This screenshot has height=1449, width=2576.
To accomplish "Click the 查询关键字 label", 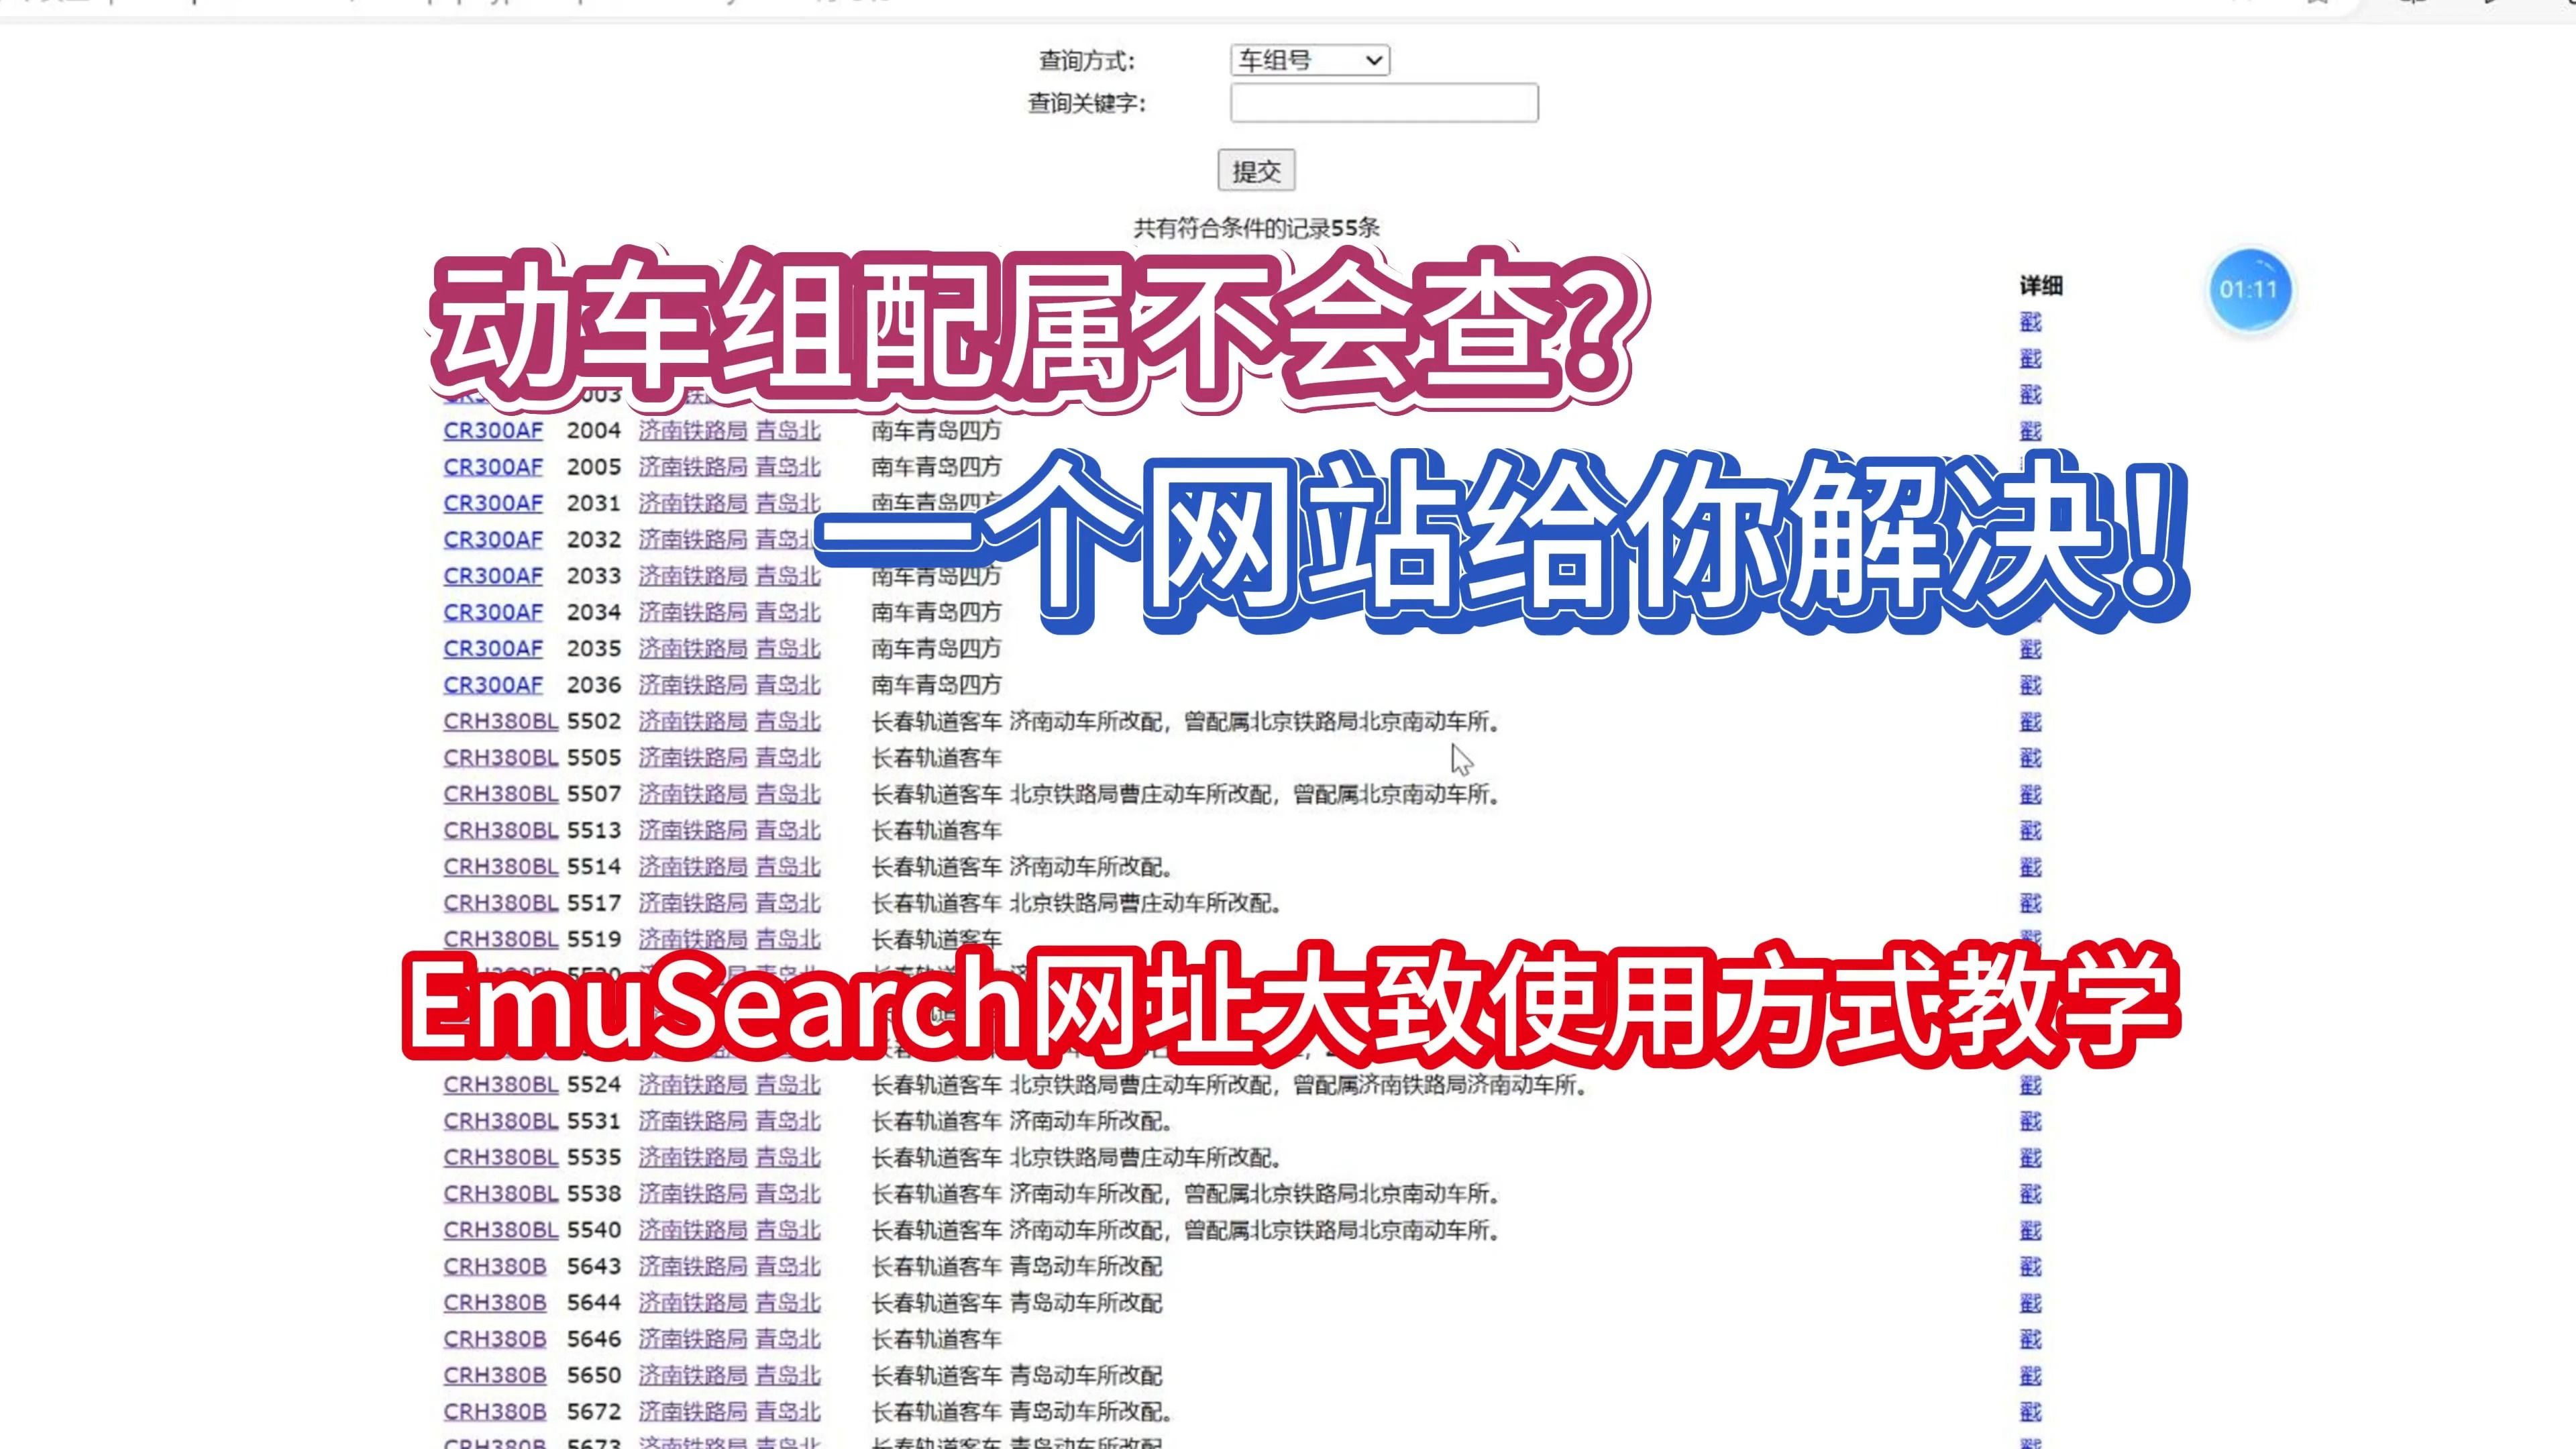I will [1087, 103].
